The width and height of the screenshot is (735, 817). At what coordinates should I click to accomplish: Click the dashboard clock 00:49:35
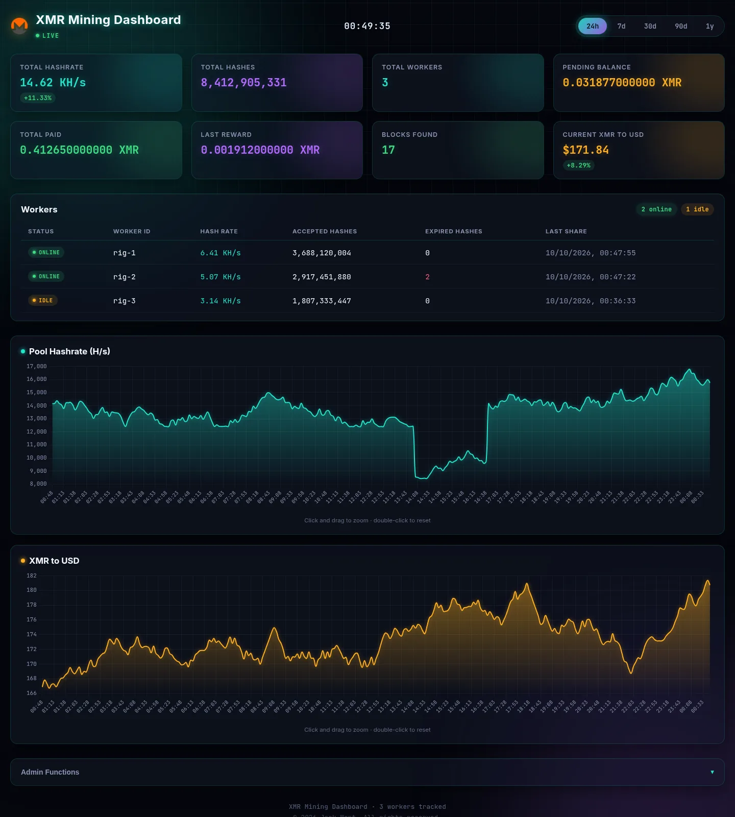pyautogui.click(x=367, y=26)
